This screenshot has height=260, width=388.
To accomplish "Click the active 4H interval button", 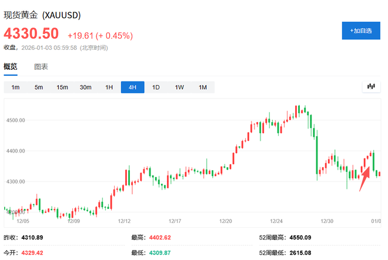I will click(132, 87).
